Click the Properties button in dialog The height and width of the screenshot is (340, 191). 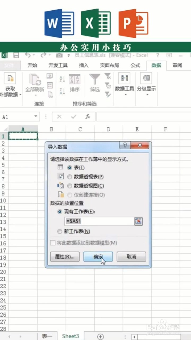tap(65, 257)
